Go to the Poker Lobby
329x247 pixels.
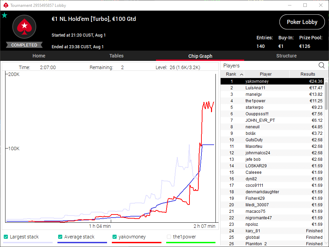(302, 22)
